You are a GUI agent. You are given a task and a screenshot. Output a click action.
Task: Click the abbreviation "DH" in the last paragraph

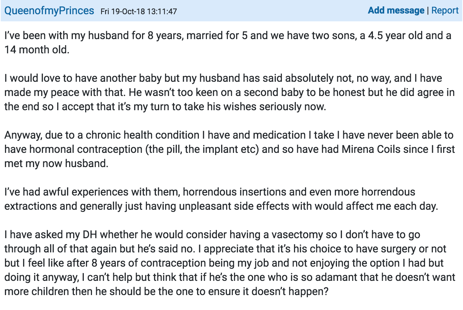tap(82, 235)
